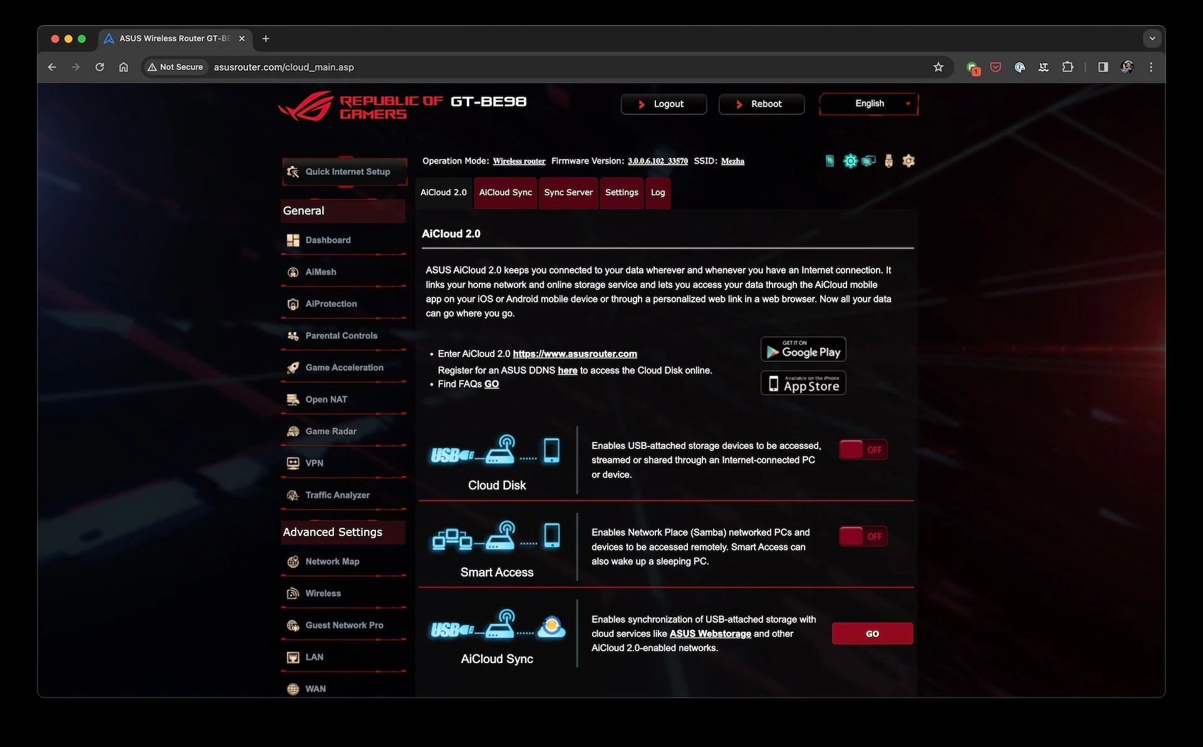Viewport: 1203px width, 747px height.
Task: Click the connected devices status icon
Action: click(x=868, y=161)
